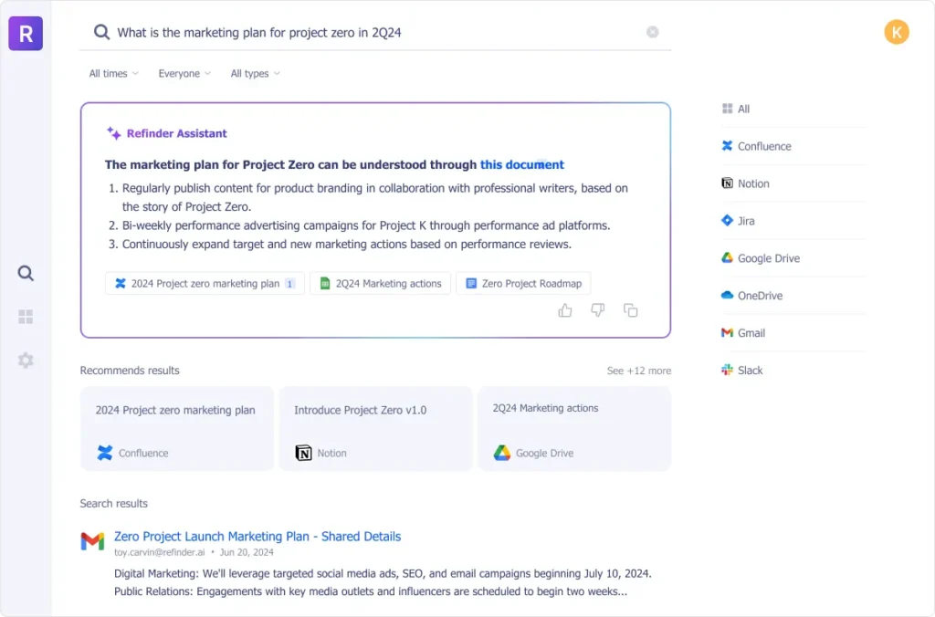Filter results by All sources
The width and height of the screenshot is (935, 617).
point(793,109)
